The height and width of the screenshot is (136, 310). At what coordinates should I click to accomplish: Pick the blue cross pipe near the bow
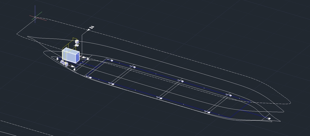(240, 110)
